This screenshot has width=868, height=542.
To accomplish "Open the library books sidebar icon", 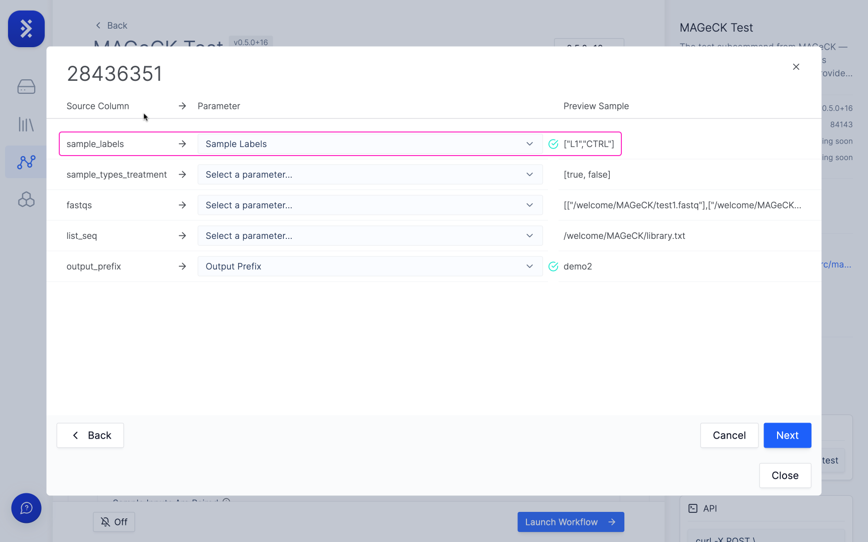I will tap(26, 124).
